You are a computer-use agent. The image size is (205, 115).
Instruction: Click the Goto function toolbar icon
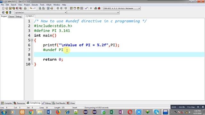[x=48, y=8]
